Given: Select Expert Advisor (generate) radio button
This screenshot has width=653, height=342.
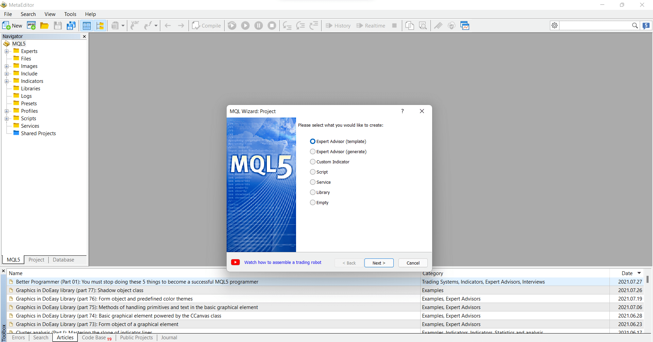Looking at the screenshot, I should coord(313,151).
